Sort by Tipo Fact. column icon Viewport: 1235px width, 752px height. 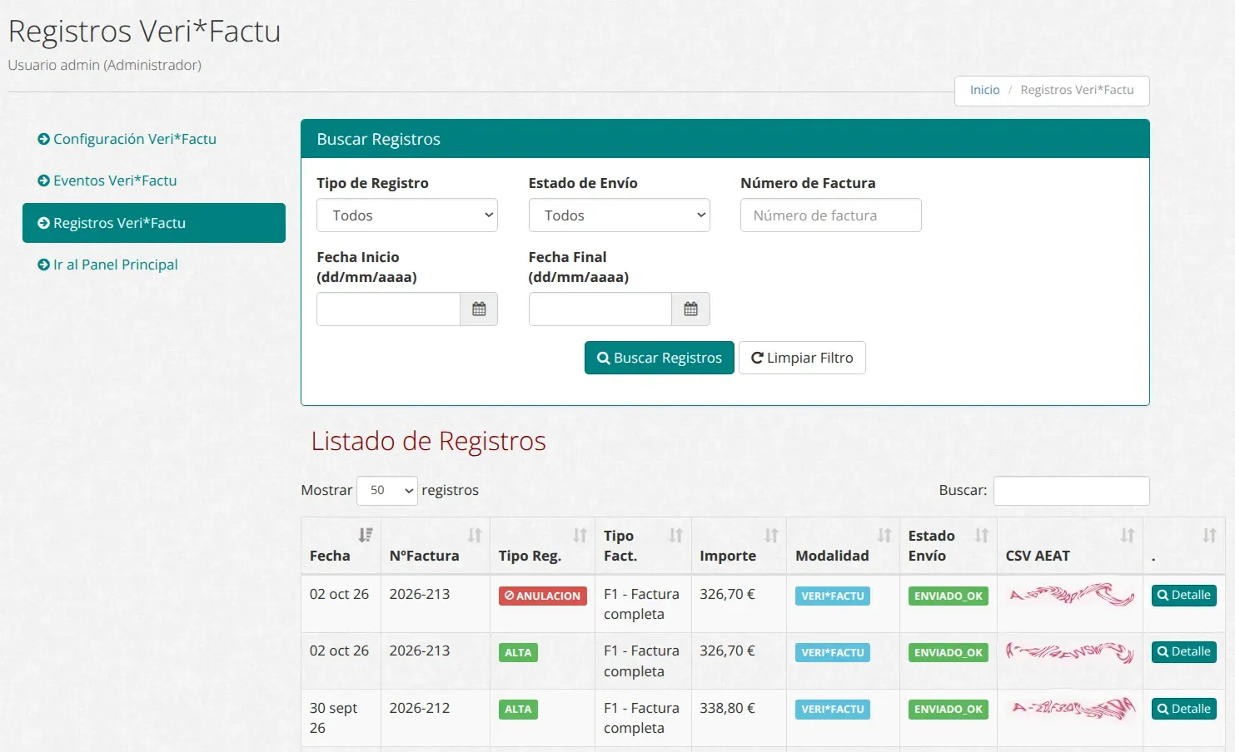pyautogui.click(x=675, y=535)
